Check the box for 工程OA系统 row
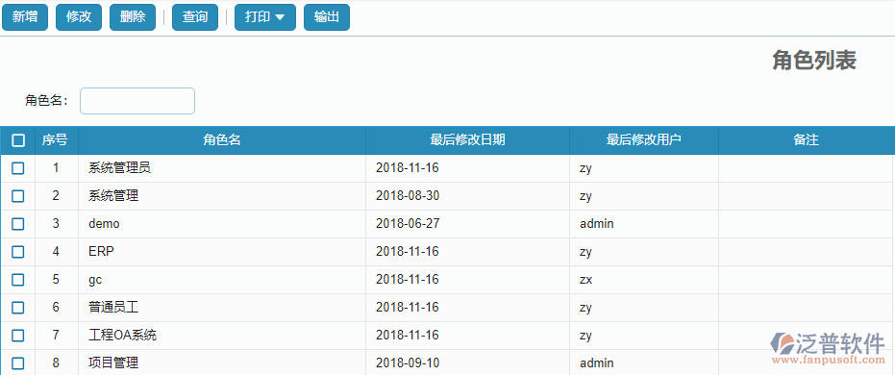895x375 pixels. tap(18, 336)
